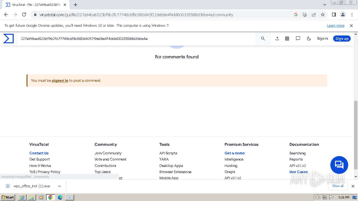
Task: Open Contact Us link
Action: [39, 153]
